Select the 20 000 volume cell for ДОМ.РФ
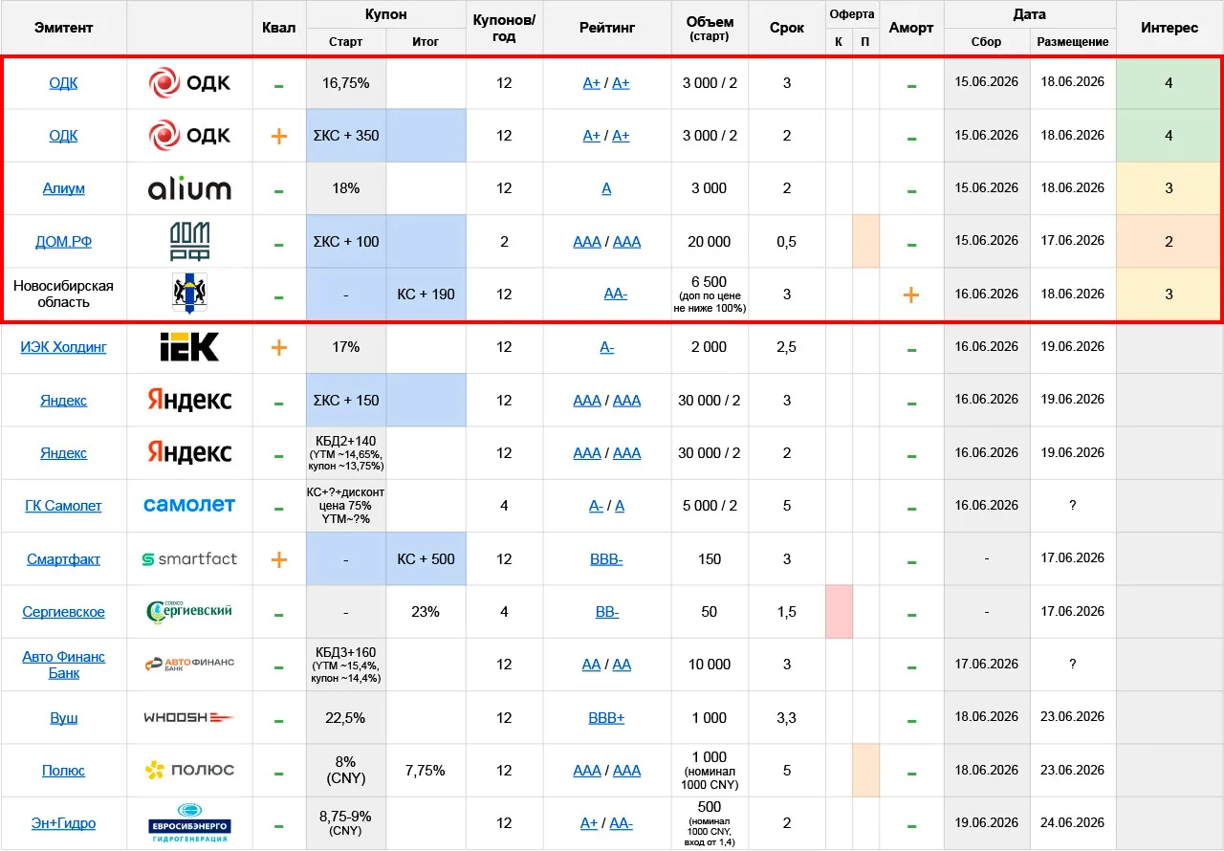1224x851 pixels. tap(710, 242)
